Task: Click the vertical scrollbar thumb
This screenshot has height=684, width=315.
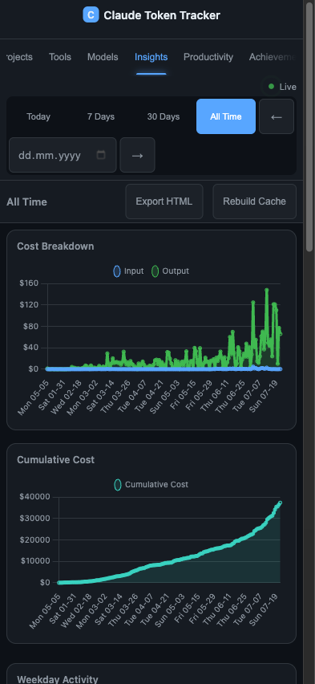Action: pos(309,127)
